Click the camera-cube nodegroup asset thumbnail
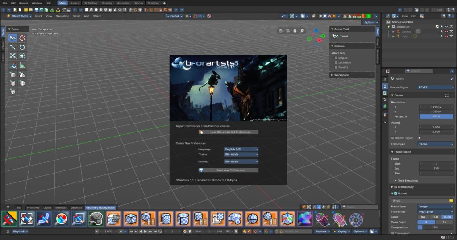457x240 pixels. (x=114, y=219)
